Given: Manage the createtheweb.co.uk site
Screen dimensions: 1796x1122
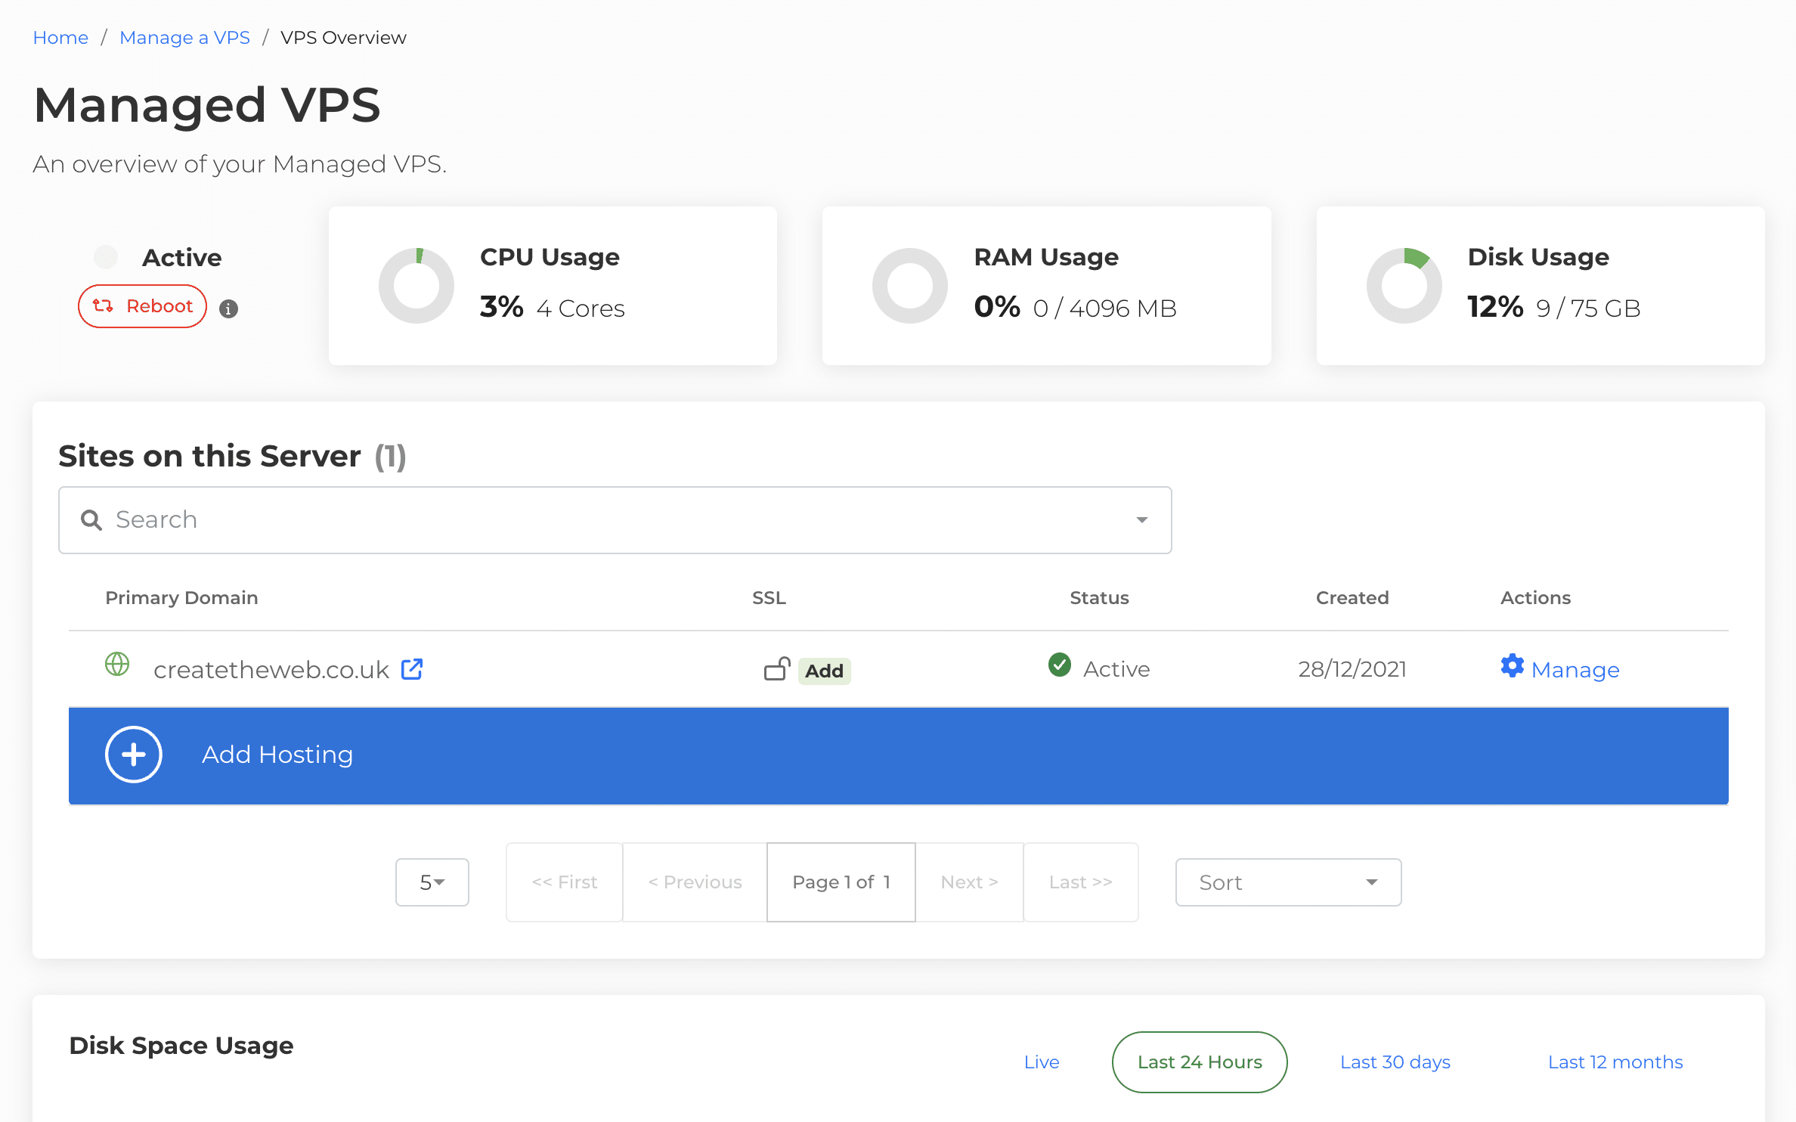Looking at the screenshot, I should pos(1575,670).
